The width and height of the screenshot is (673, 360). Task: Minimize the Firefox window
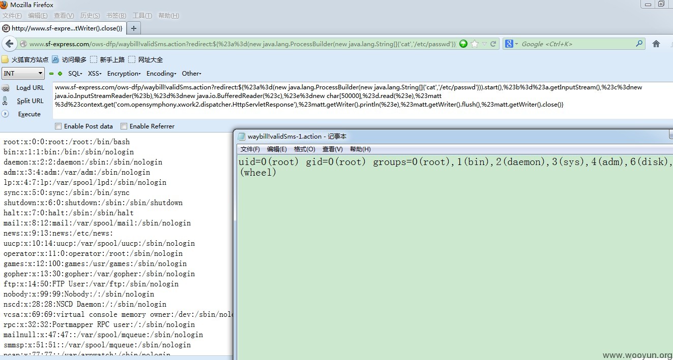[x=647, y=4]
